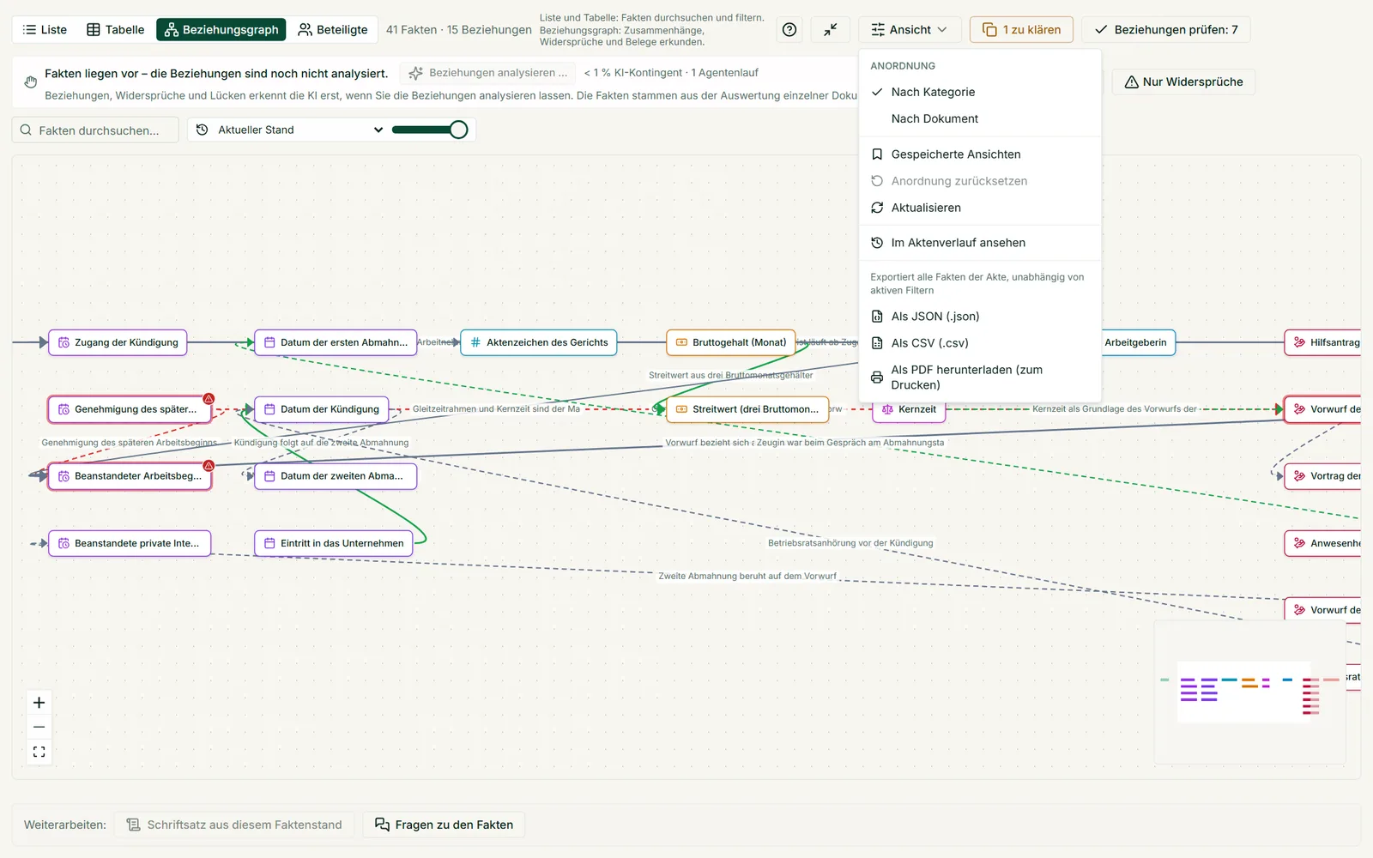Click Schriftsatz aus diesem Faktenstand button
Viewport: 1373px width, 858px height.
[x=234, y=825]
